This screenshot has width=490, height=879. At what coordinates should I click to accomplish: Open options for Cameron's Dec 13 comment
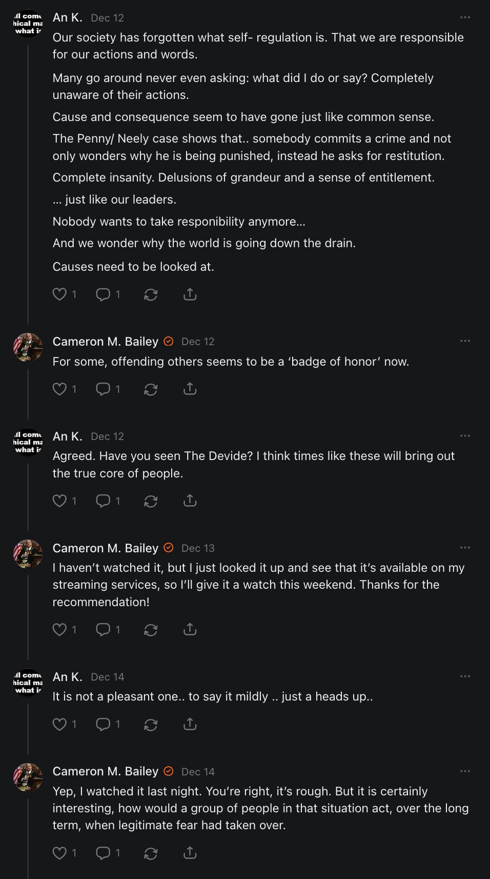coord(465,548)
